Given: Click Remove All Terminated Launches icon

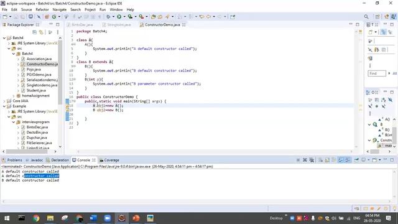Looking at the screenshot, I should click(x=312, y=160).
